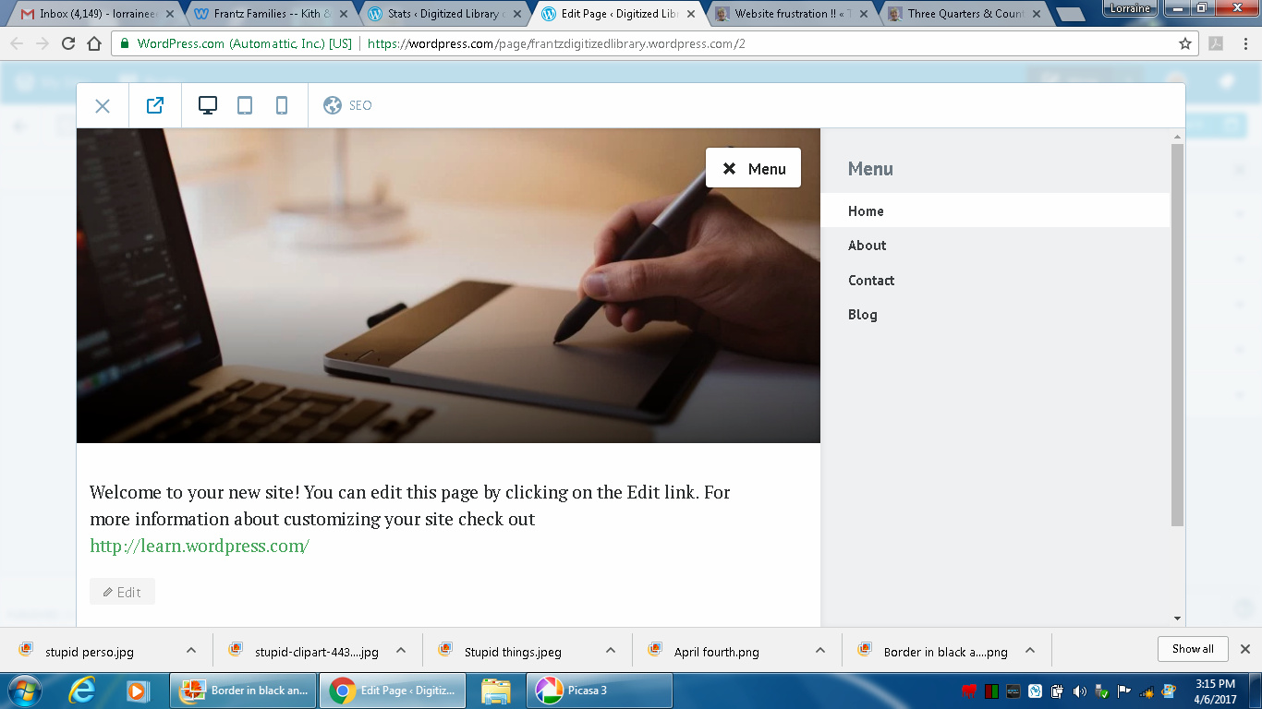Expand options for stupid perso.jpg download
The height and width of the screenshot is (709, 1262).
(x=191, y=651)
